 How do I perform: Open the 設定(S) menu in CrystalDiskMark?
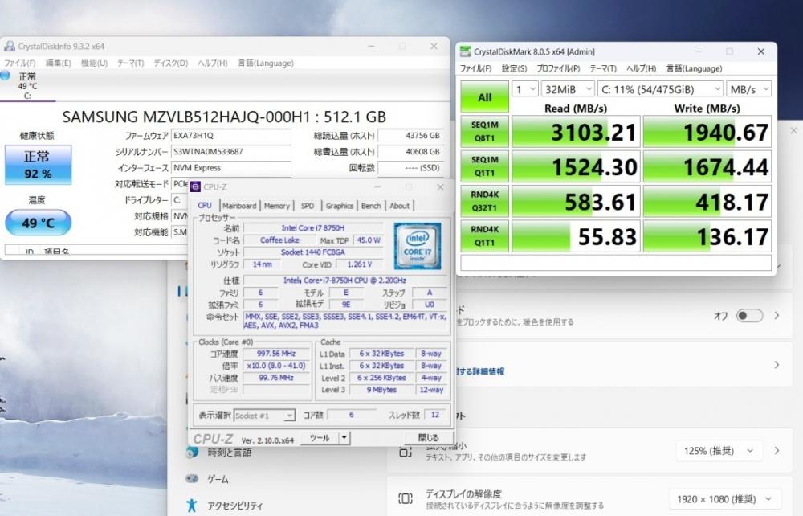point(514,68)
